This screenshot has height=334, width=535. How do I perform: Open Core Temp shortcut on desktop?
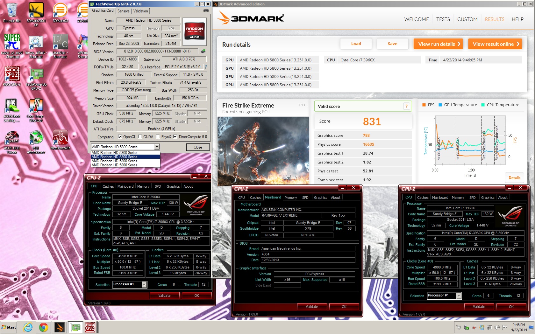[x=36, y=110]
